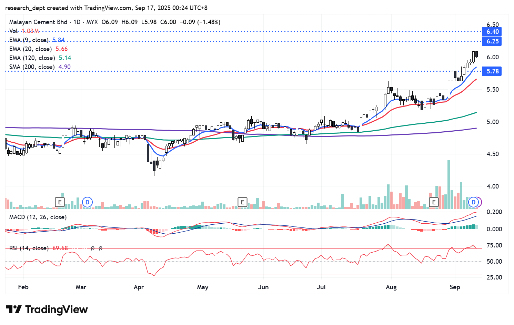Click the EMA (20, close) legend entry
514x325 pixels.
(31, 49)
